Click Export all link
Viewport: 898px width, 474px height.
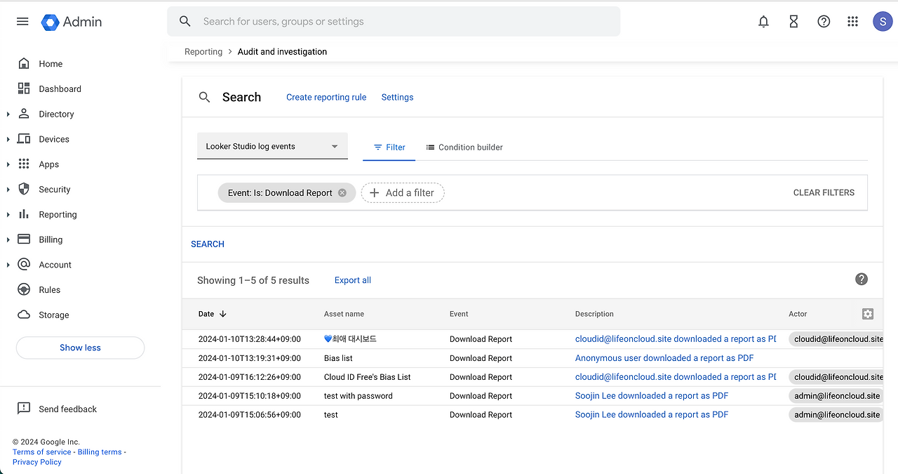(352, 280)
